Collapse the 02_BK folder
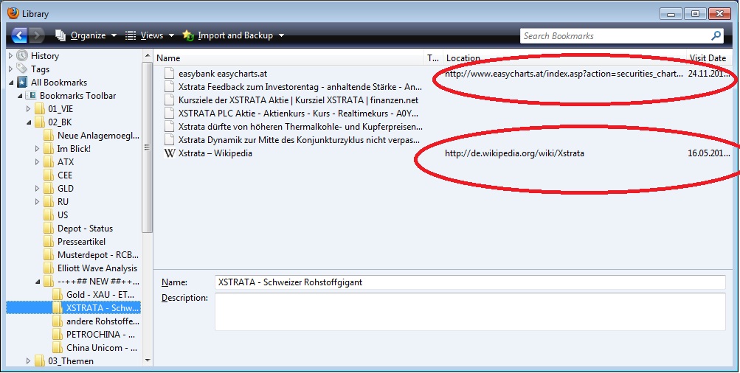The width and height of the screenshot is (740, 373). (28, 122)
